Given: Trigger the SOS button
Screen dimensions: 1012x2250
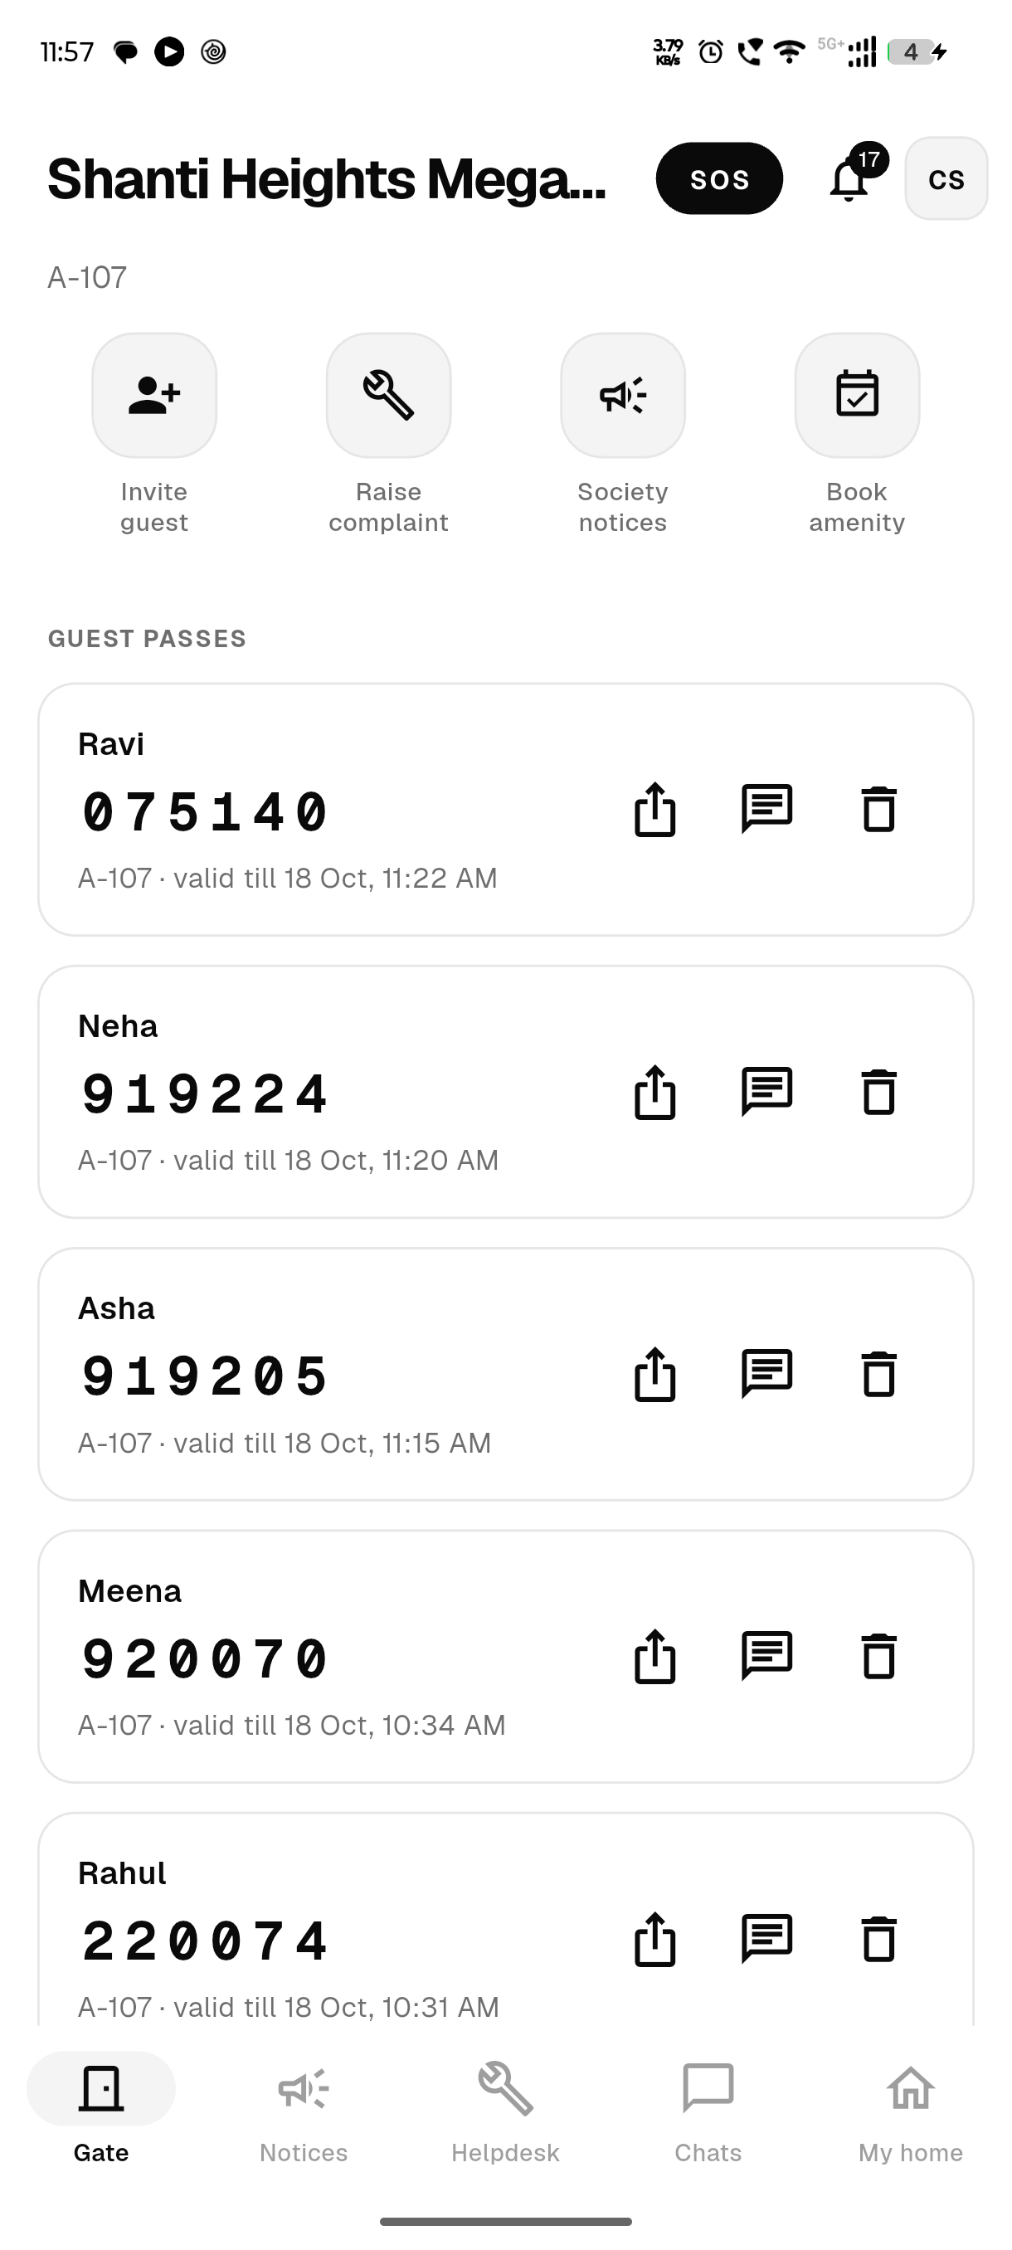Looking at the screenshot, I should (x=719, y=178).
